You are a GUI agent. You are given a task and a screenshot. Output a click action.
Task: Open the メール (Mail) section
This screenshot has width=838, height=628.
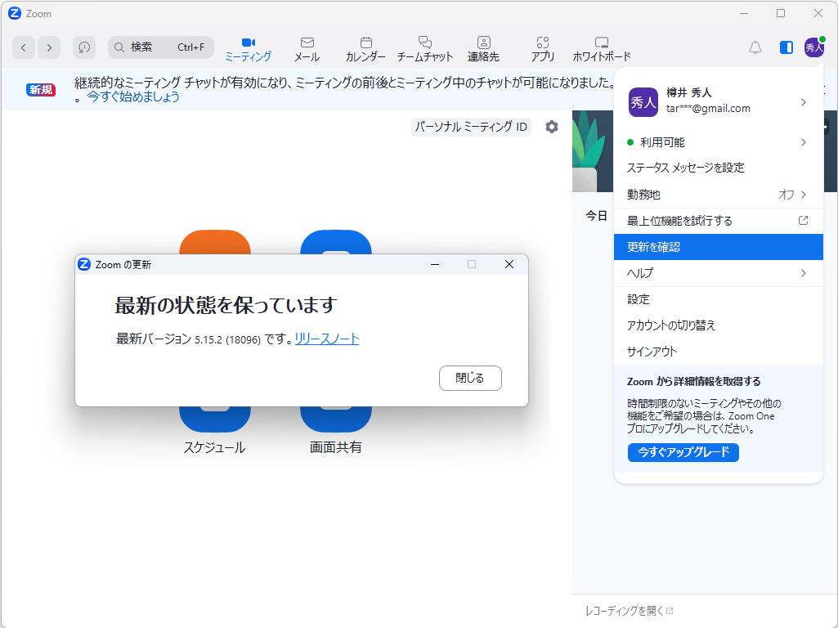click(x=307, y=47)
